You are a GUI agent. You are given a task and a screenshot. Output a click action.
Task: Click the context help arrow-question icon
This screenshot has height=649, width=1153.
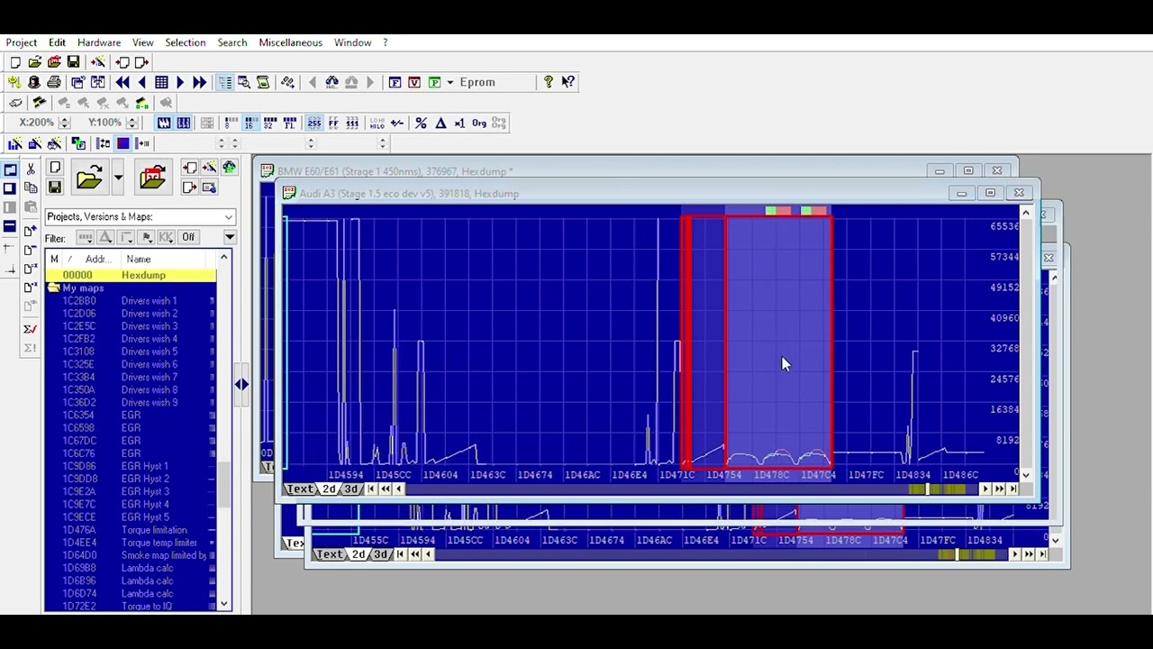coord(568,82)
